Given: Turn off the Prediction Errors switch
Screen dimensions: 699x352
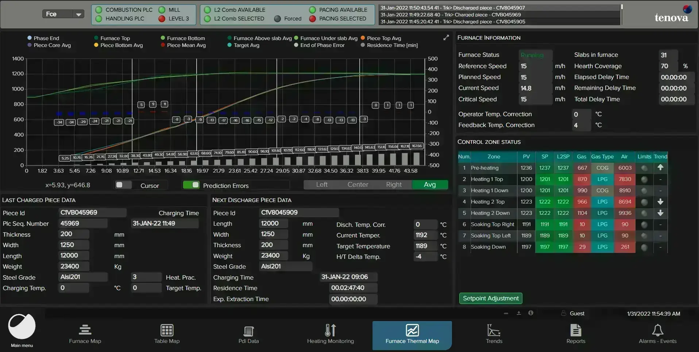Looking at the screenshot, I should tap(191, 185).
